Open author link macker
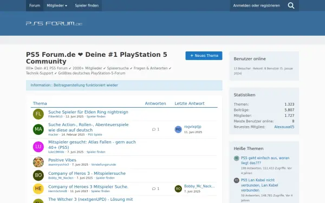Image resolution: width=325 pixels, height=203 pixels. [53, 135]
